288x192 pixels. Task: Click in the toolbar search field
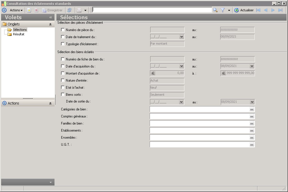tap(152, 10)
